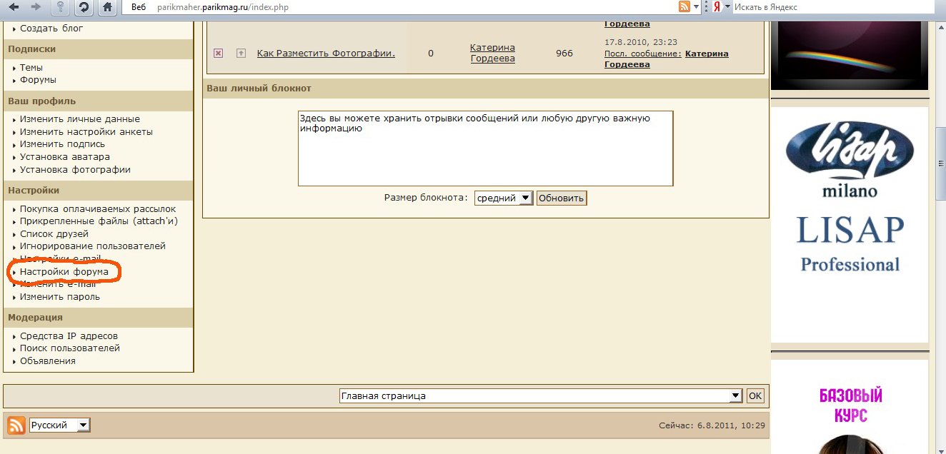Click the reply count 0 in the topic row
Screen dimensions: 946x454
point(431,53)
